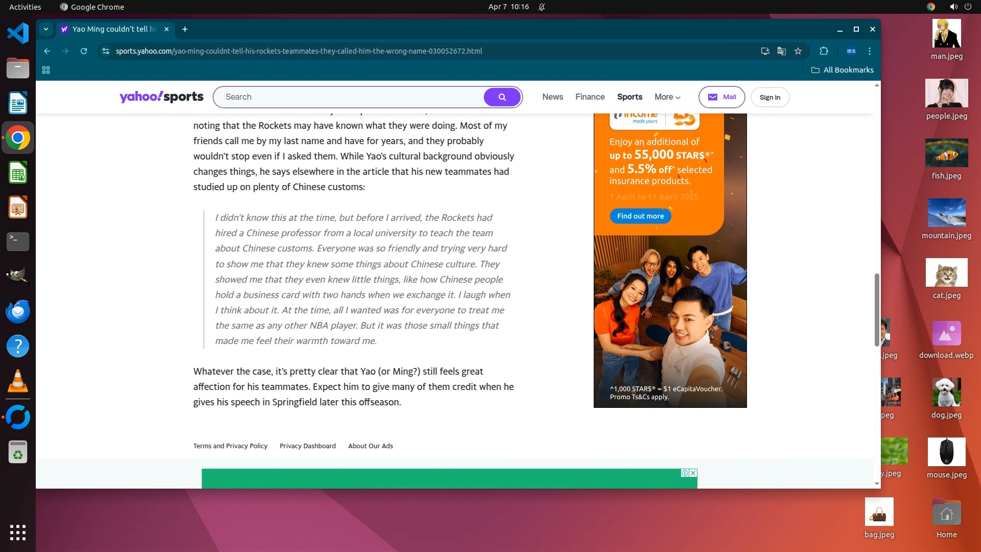Click the Google Translate icon in address bar
The image size is (981, 552).
click(x=781, y=51)
